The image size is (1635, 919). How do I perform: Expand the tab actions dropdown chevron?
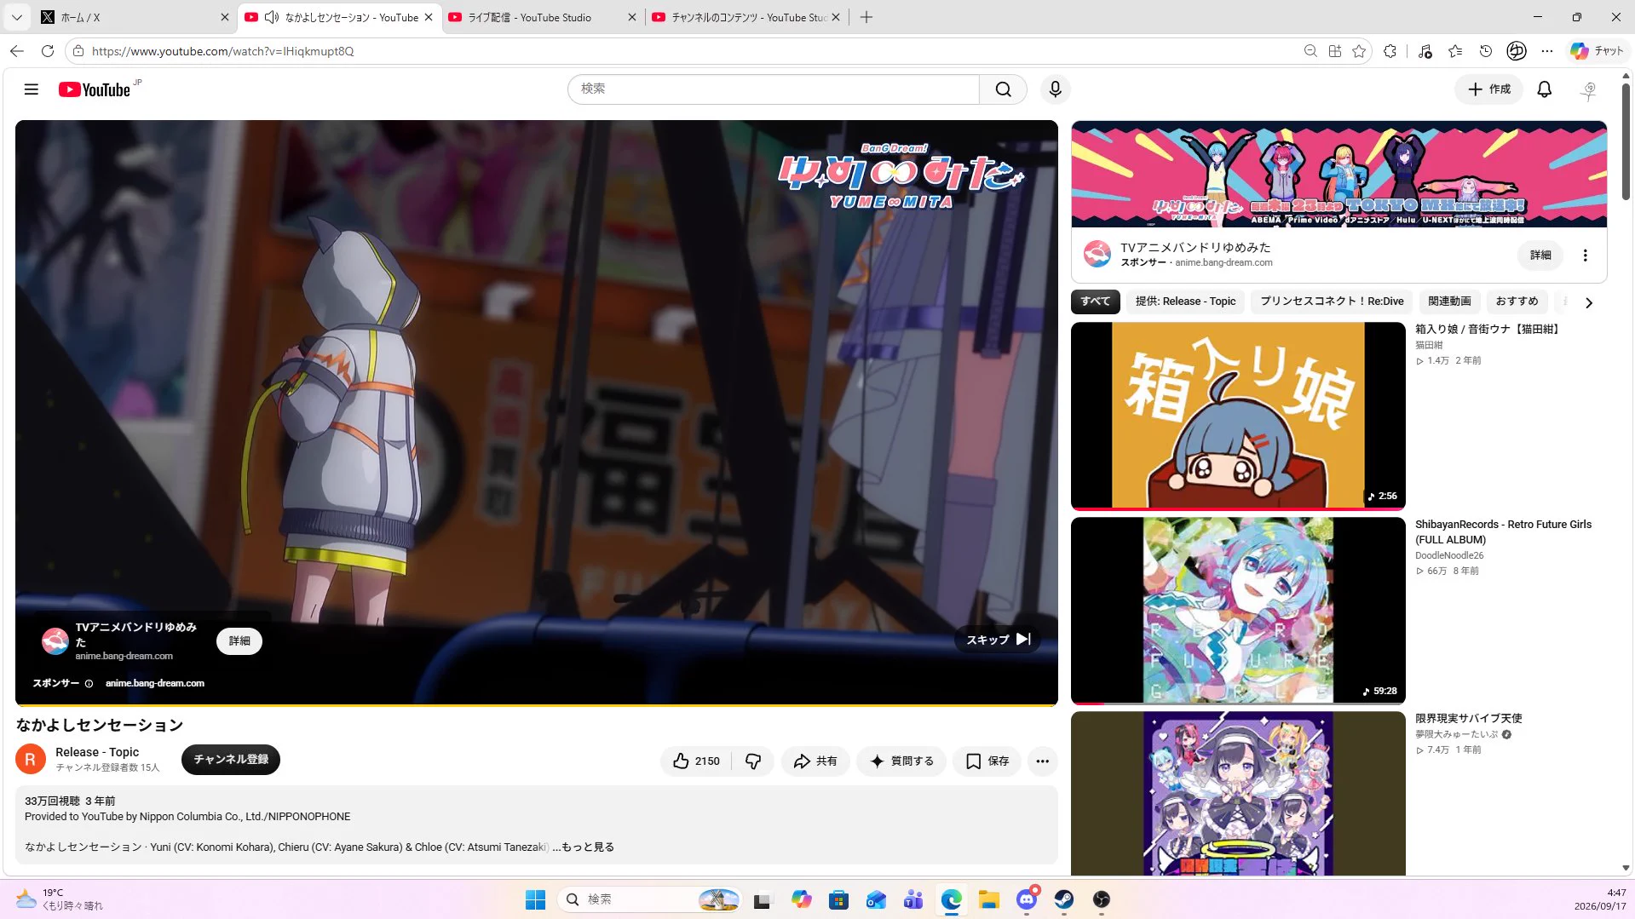click(16, 17)
